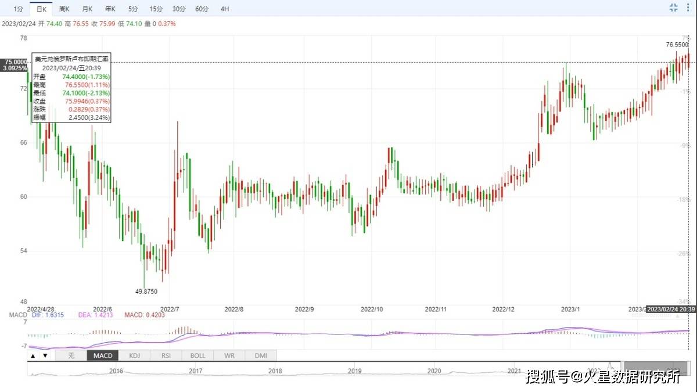697x392 pixels.
Task: Activate the DMI indicator
Action: [261, 355]
